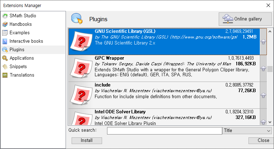Click the cloud icon on Online gallery

tap(228, 19)
